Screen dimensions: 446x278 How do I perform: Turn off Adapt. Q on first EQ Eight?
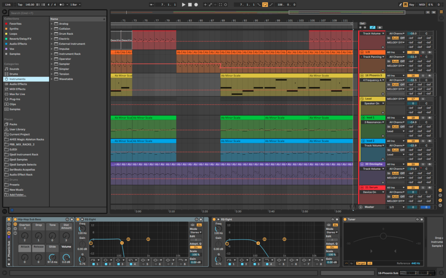pyautogui.click(x=196, y=247)
